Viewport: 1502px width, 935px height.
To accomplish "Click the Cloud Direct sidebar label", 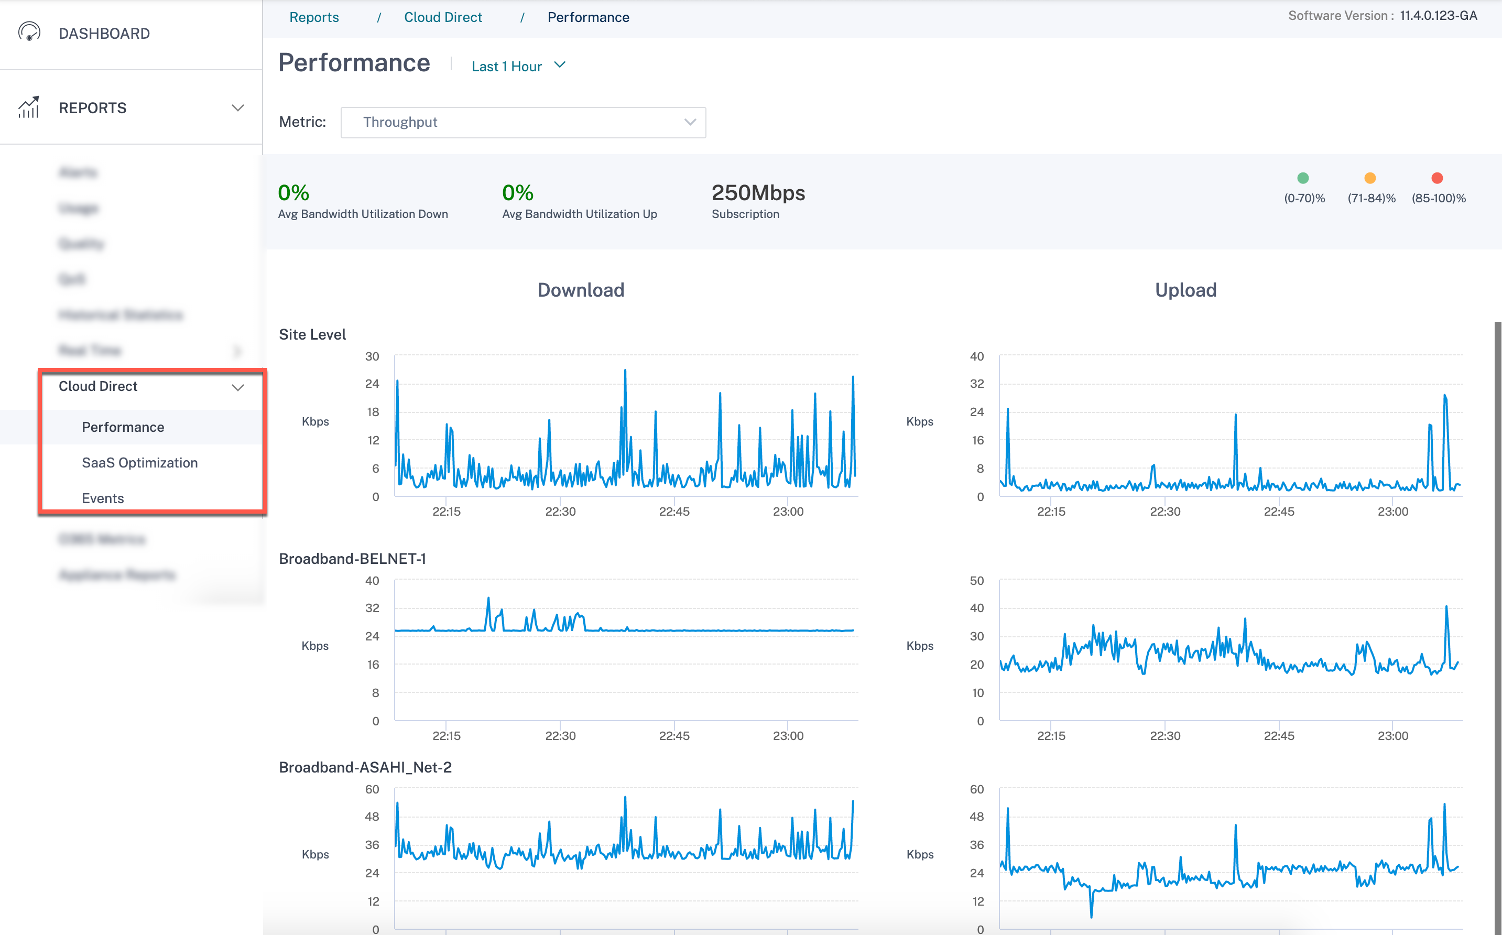I will point(97,386).
